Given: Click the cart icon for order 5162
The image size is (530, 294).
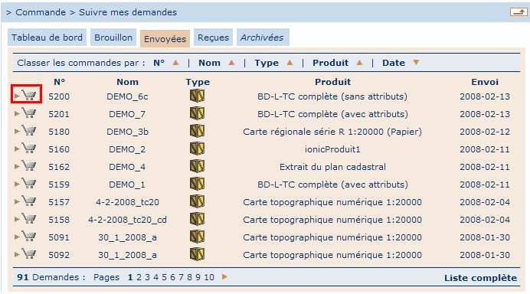Looking at the screenshot, I should [29, 165].
